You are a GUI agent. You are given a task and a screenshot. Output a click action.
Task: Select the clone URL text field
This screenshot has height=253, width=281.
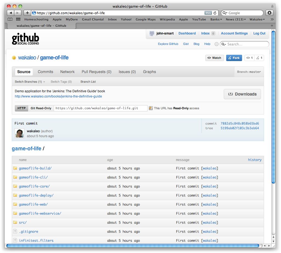[x=101, y=108]
